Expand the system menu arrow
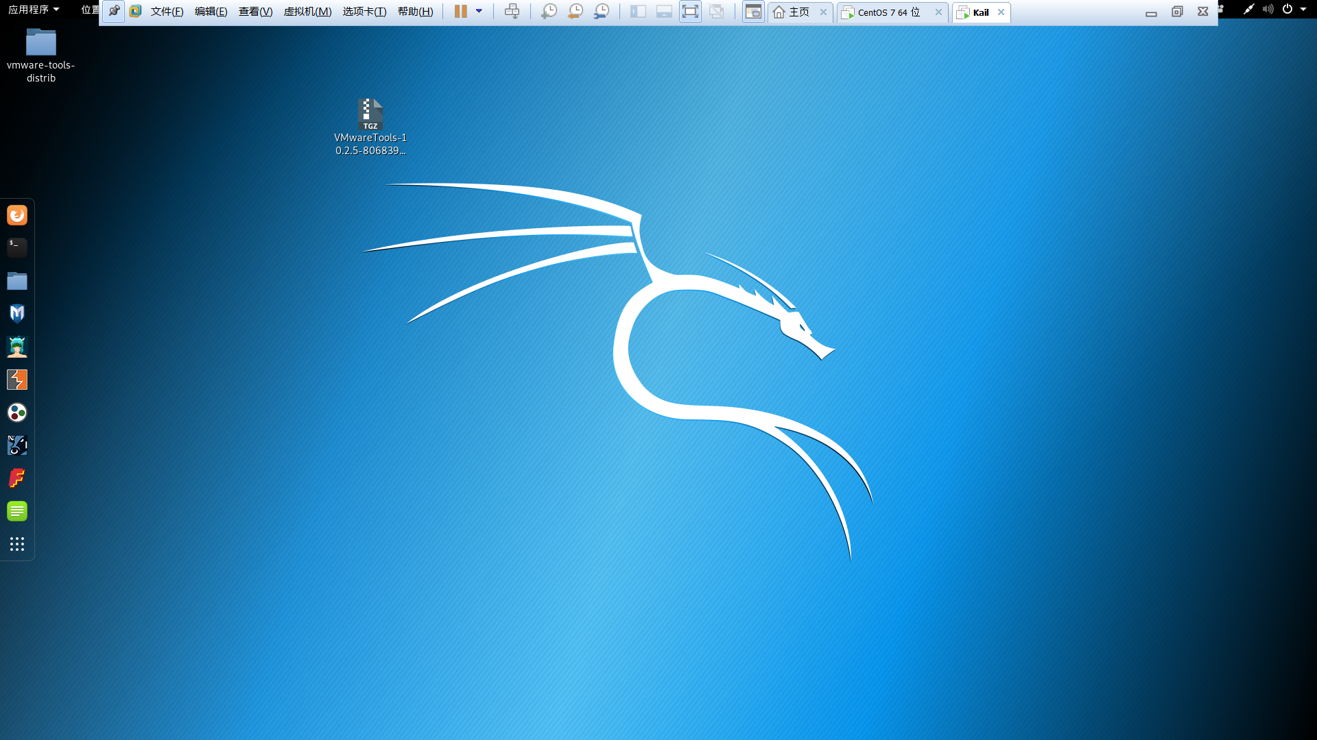 pos(1303,9)
